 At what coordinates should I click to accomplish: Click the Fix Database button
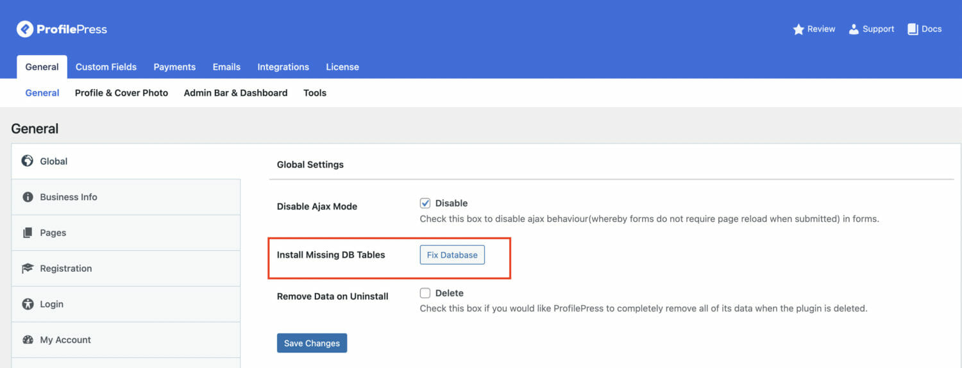452,255
